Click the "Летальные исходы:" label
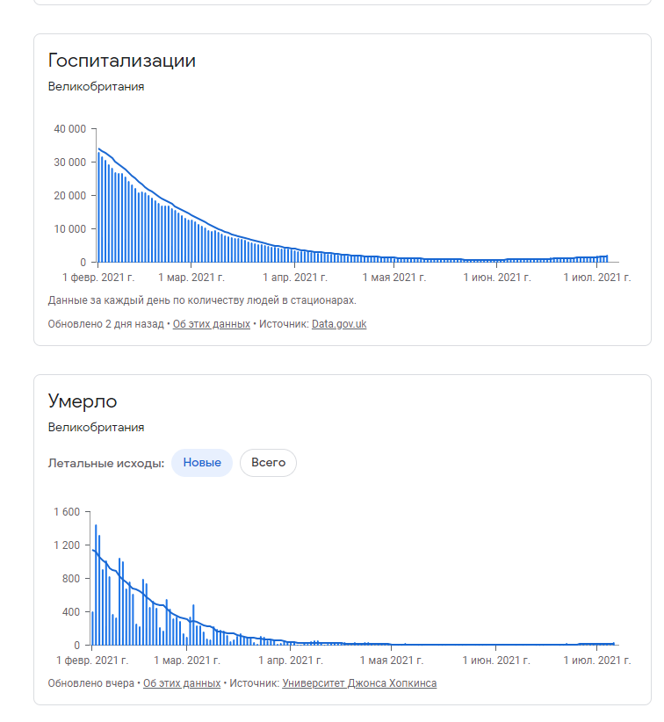 click(x=105, y=463)
